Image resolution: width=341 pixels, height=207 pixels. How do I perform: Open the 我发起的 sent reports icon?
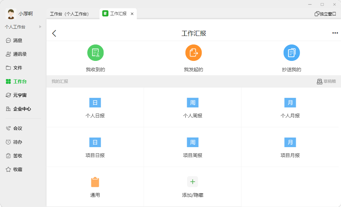tap(193, 53)
